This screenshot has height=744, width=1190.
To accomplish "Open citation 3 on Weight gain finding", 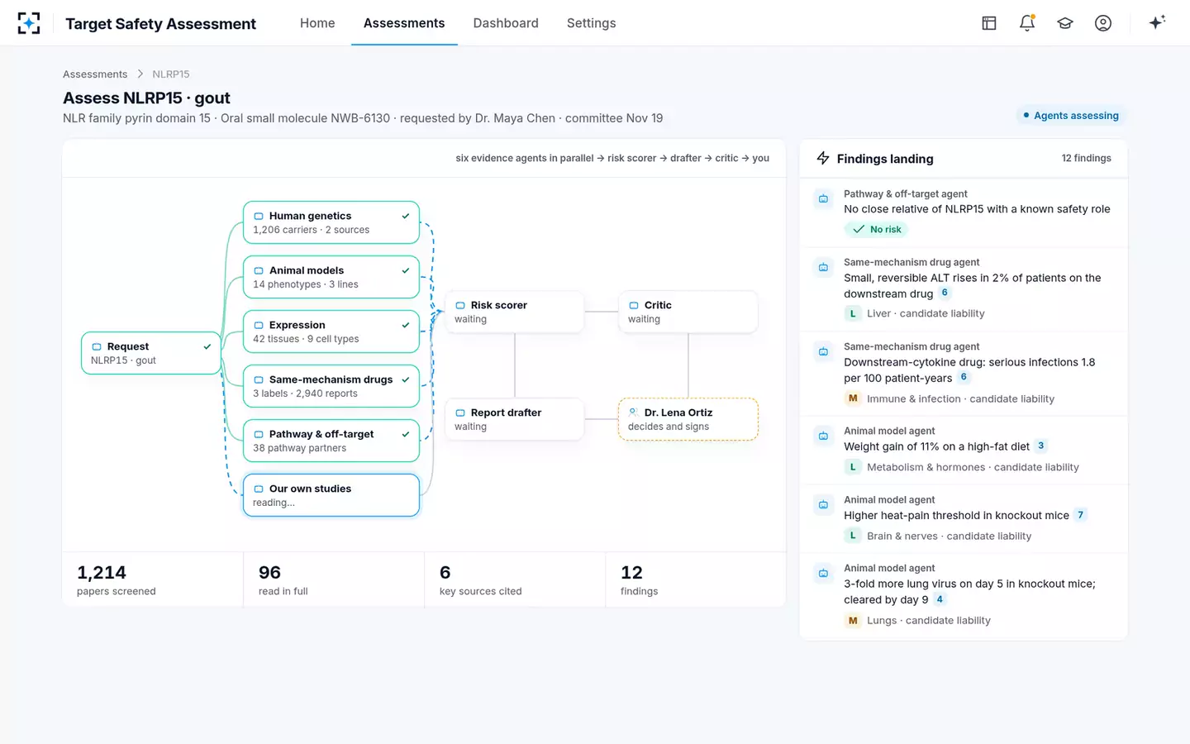I will pos(1040,446).
